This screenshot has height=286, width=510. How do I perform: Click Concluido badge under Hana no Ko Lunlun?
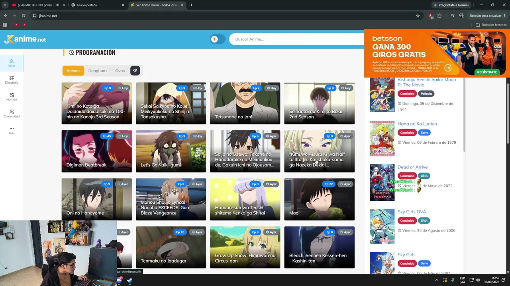[x=407, y=133]
